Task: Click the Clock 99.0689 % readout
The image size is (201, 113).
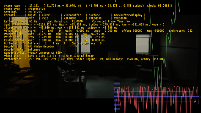Action: pos(160,6)
